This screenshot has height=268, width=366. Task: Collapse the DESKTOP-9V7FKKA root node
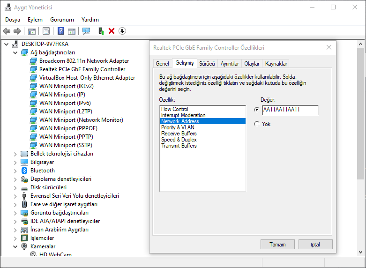(7, 44)
